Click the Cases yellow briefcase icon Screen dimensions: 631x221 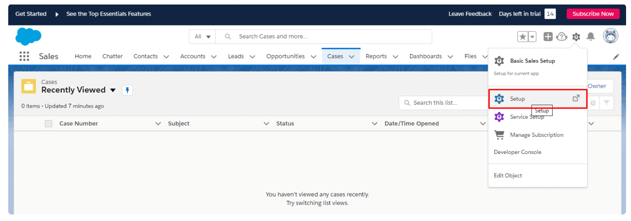coord(29,86)
